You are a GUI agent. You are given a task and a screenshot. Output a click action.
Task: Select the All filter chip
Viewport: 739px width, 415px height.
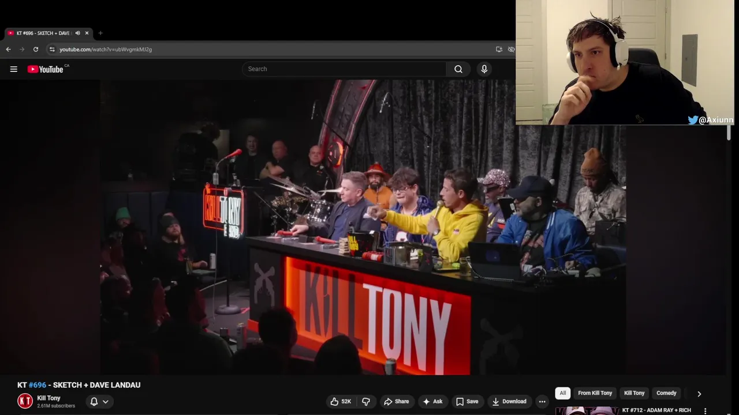click(x=562, y=393)
